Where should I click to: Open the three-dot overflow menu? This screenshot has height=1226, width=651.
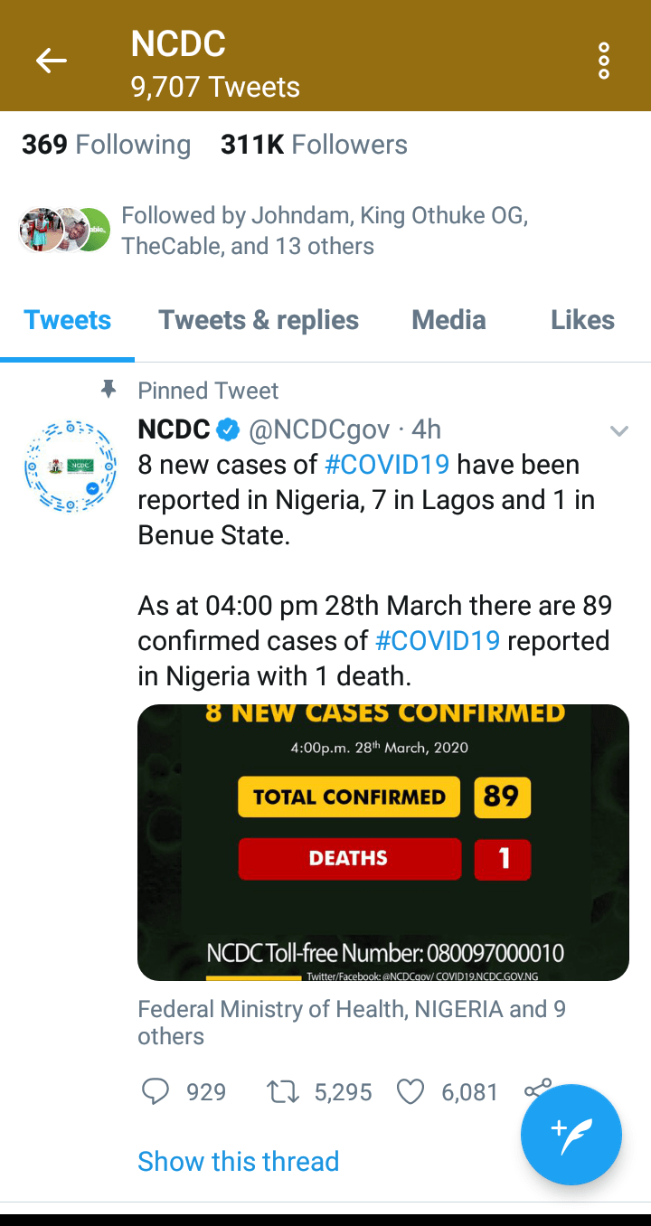604,61
